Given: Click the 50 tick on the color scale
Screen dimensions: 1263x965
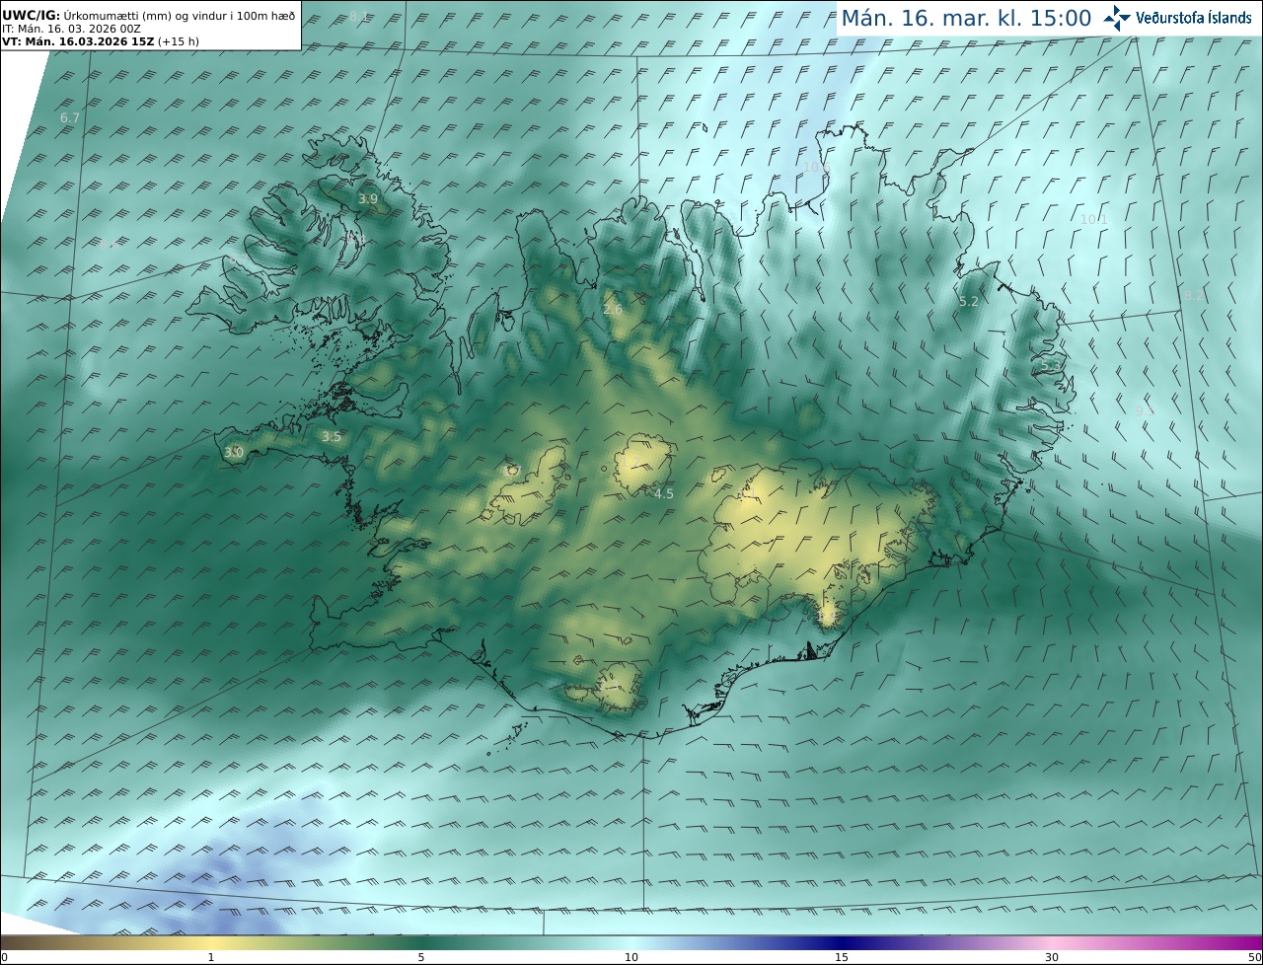Looking at the screenshot, I should tap(1254, 957).
